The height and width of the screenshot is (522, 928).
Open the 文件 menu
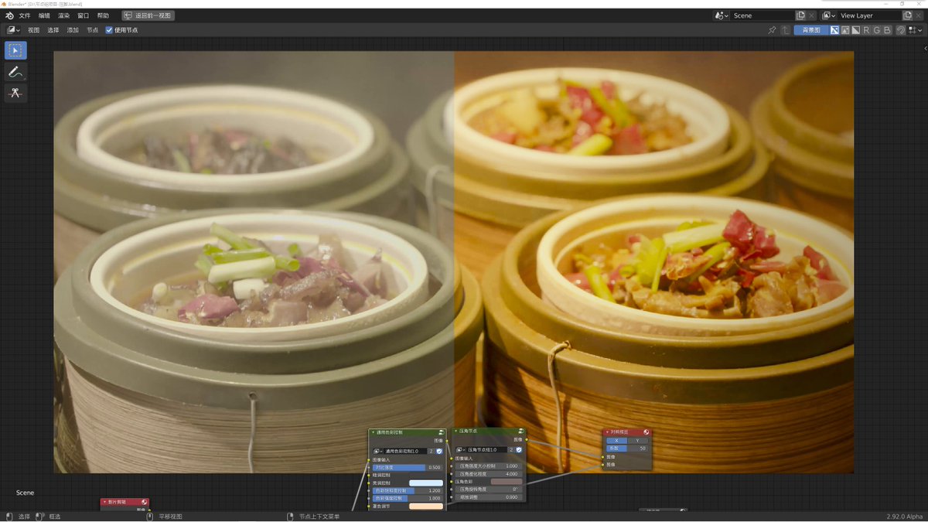[25, 15]
